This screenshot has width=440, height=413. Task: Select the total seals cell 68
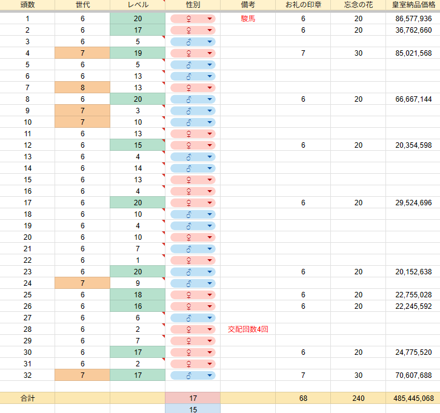click(x=303, y=398)
